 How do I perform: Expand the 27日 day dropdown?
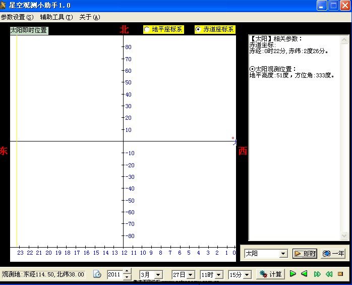click(x=190, y=275)
